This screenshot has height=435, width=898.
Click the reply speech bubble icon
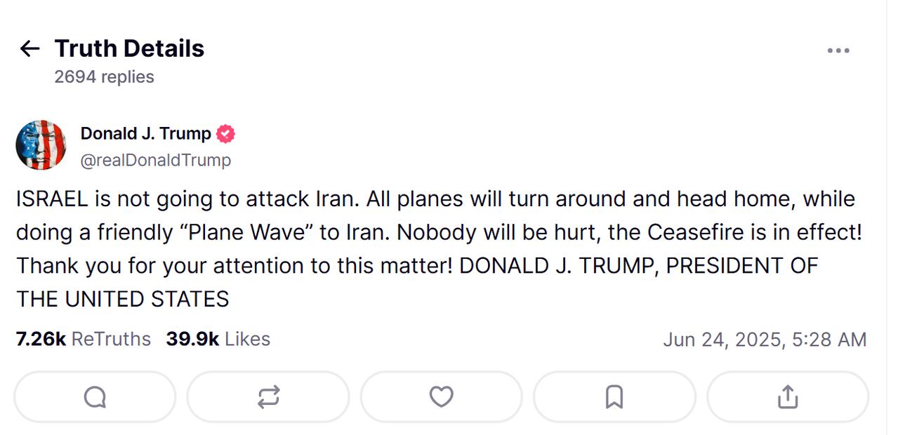[x=95, y=397]
